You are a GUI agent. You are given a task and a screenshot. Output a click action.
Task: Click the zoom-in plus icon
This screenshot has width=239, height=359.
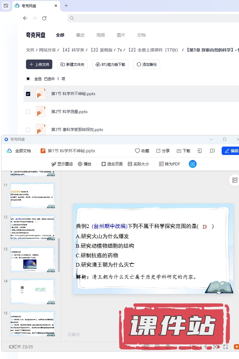click(206, 347)
